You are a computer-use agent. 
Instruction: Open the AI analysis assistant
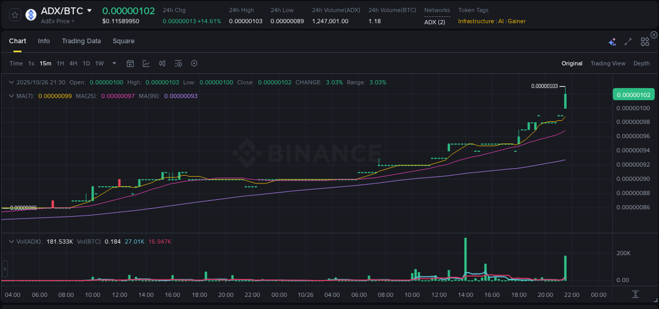click(612, 41)
